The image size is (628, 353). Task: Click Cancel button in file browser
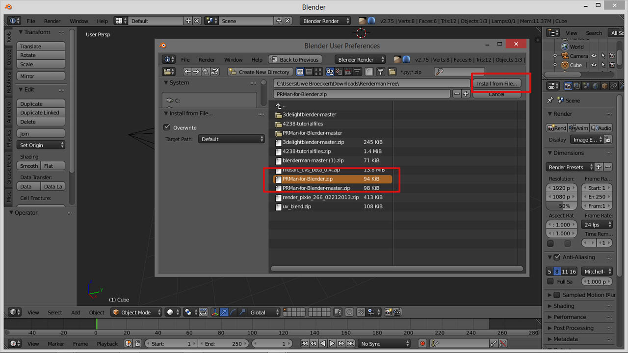(497, 94)
